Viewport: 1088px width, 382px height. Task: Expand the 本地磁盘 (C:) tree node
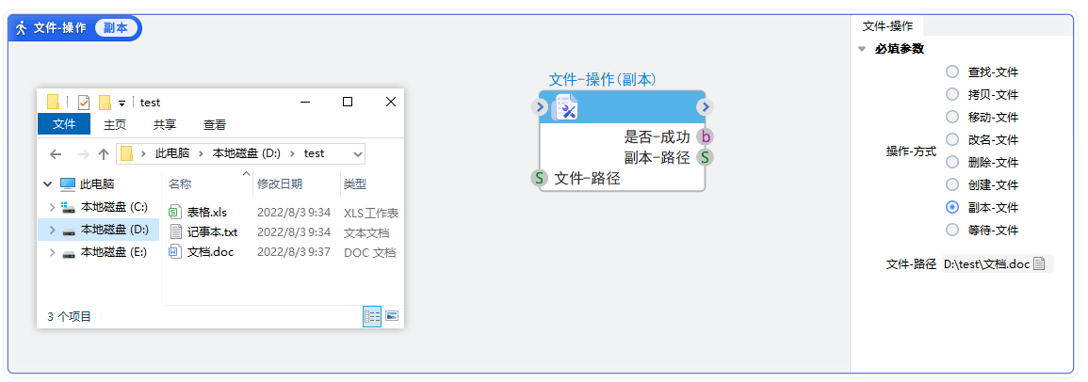pos(52,207)
